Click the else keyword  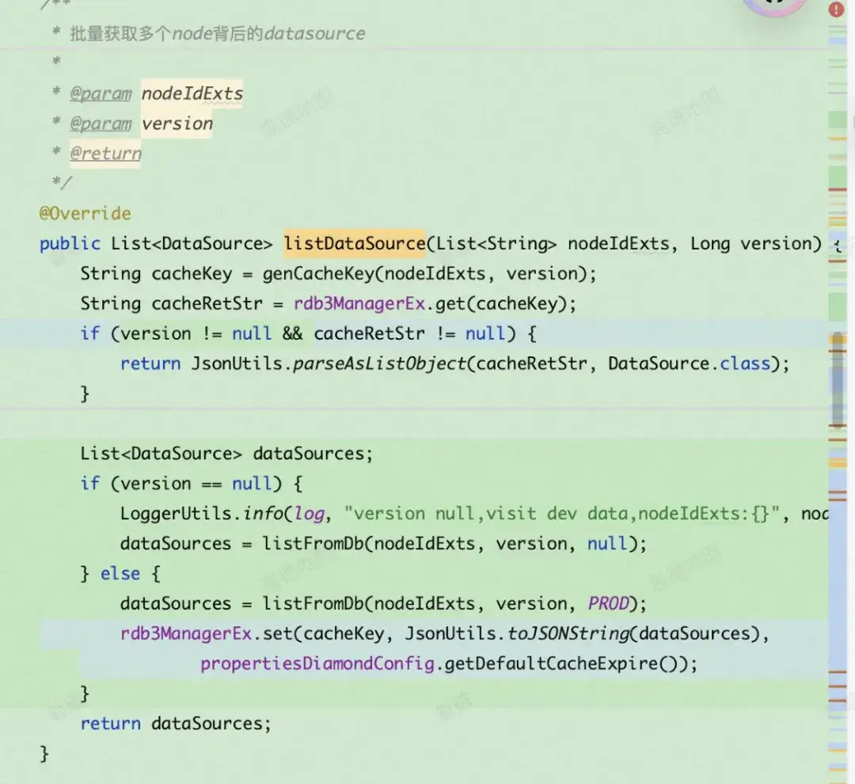coord(120,573)
